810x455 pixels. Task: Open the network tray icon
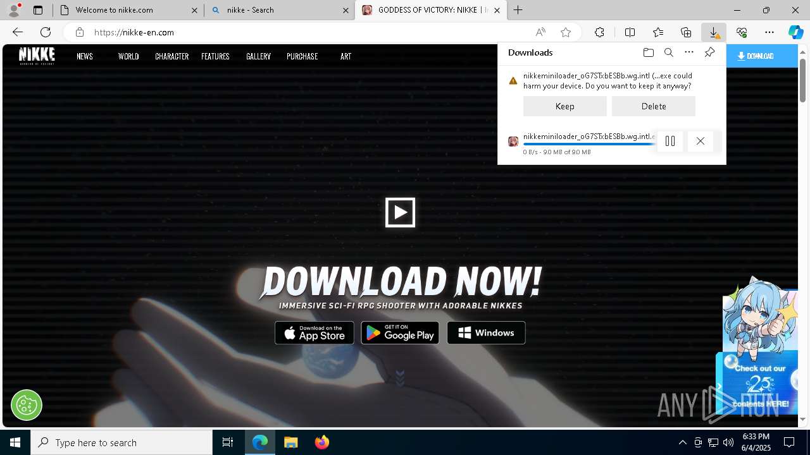(713, 442)
